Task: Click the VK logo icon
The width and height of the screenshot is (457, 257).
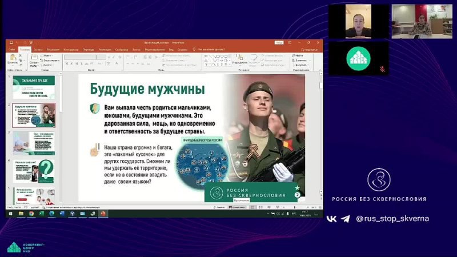Action: click(331, 219)
